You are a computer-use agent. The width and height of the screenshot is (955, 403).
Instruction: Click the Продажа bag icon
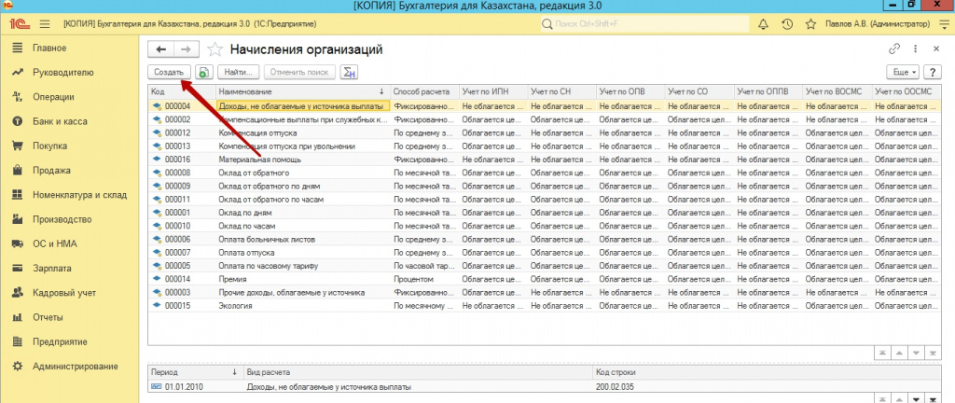18,171
